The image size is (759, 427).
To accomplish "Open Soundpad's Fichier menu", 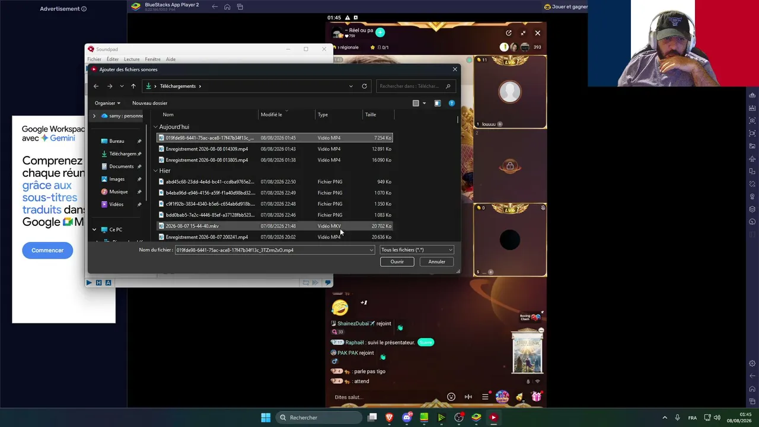I will [94, 59].
